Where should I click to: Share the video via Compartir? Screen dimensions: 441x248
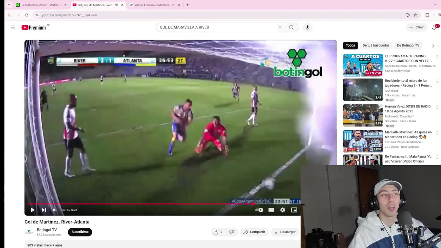point(254,232)
